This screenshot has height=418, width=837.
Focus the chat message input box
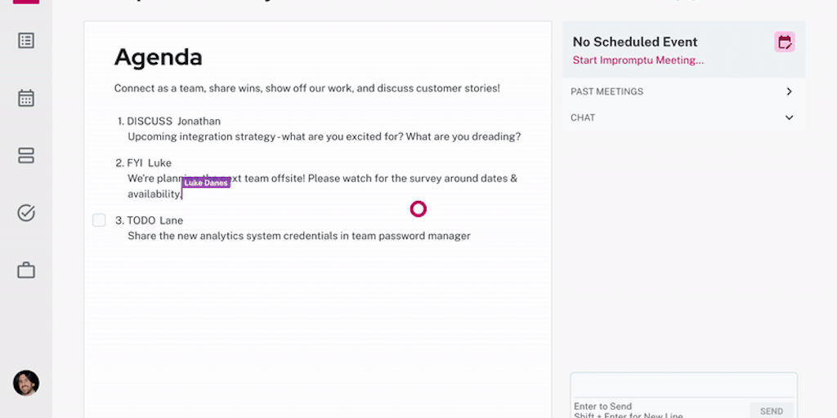tap(683, 385)
